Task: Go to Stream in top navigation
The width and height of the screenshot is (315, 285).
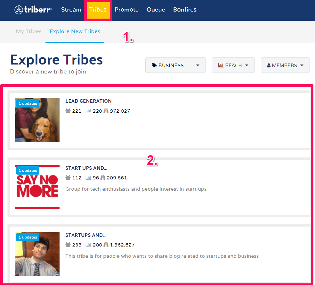Action: click(x=71, y=10)
